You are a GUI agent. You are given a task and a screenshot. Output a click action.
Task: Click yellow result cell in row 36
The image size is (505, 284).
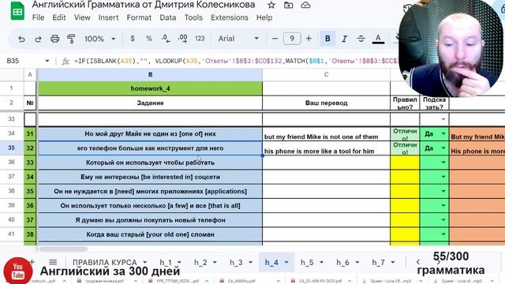[405, 163]
